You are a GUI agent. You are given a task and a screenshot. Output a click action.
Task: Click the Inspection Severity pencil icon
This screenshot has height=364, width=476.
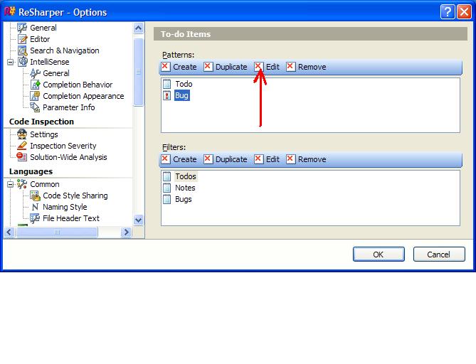(22, 146)
